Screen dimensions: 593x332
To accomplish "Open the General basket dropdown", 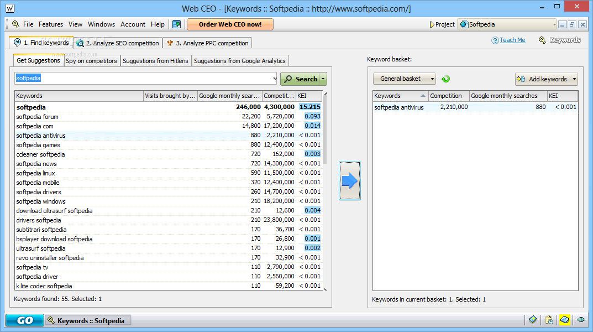I will click(405, 79).
